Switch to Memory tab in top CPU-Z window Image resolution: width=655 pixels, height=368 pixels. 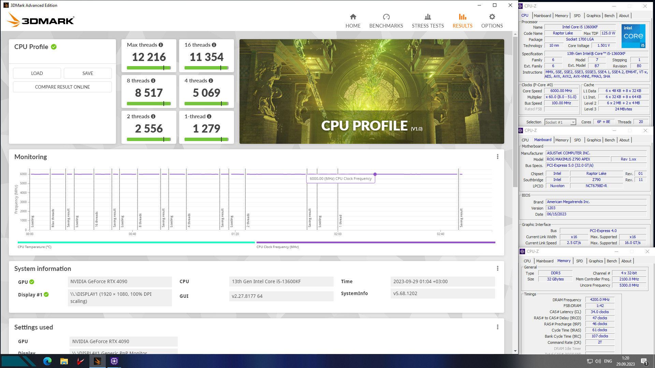pyautogui.click(x=562, y=16)
